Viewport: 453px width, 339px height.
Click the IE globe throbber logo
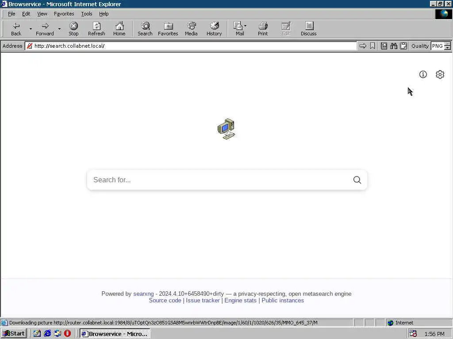click(x=443, y=14)
